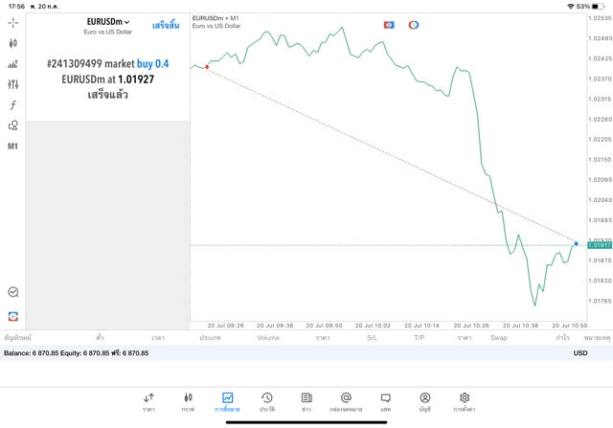Sort by ตั๋ว ticket column header

click(x=100, y=337)
